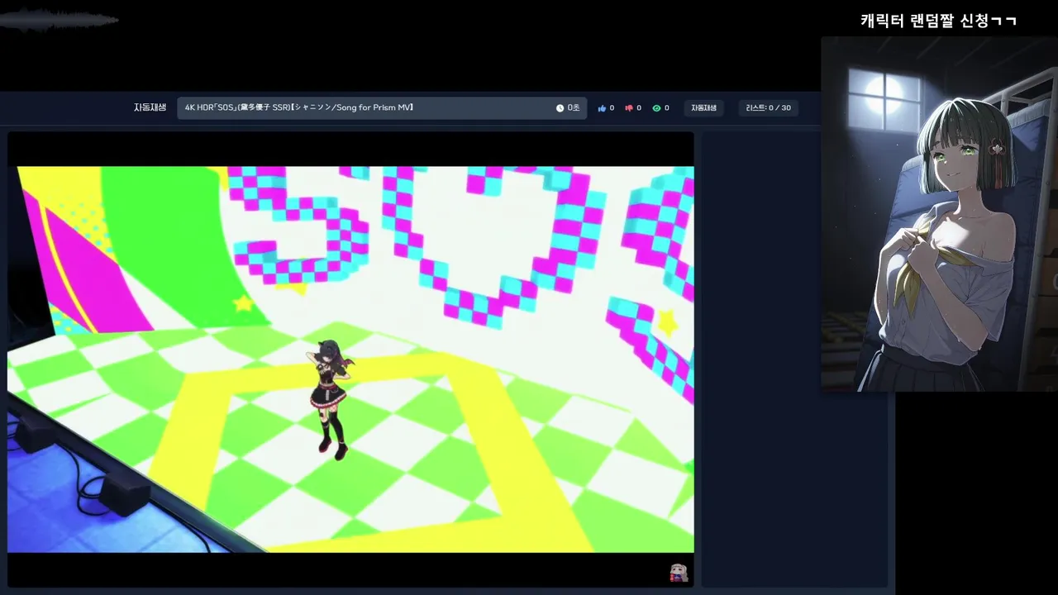Click the 캐릭터 랜덤짤 신청ㄱㄱ heading

(x=938, y=21)
